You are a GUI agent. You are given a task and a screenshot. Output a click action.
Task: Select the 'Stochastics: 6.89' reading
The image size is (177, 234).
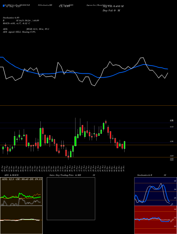(11, 18)
